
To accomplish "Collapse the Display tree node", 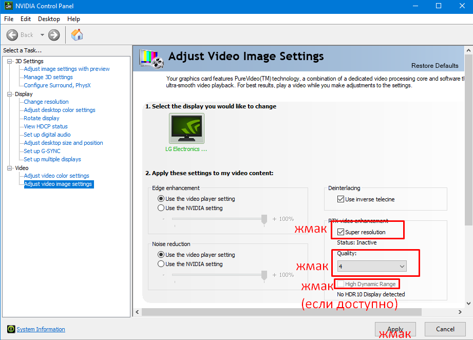I will (10, 94).
